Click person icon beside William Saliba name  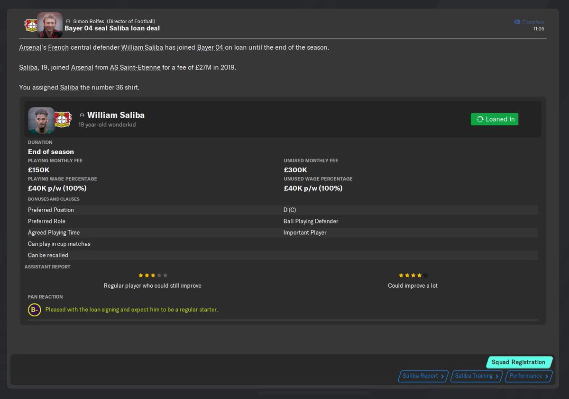pyautogui.click(x=82, y=115)
